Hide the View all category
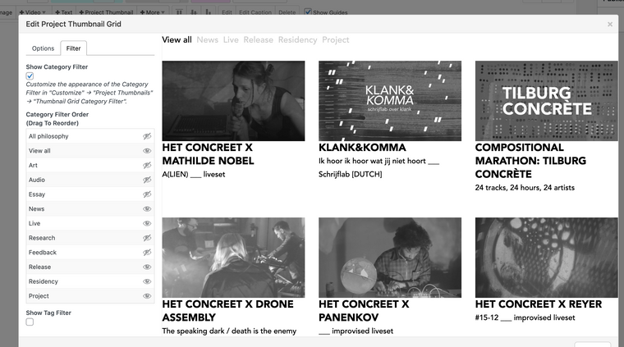624x347 pixels. (147, 151)
